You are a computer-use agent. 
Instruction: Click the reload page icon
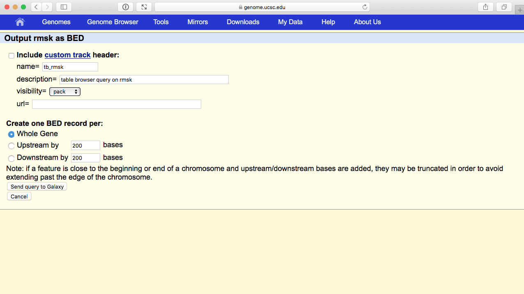click(364, 7)
